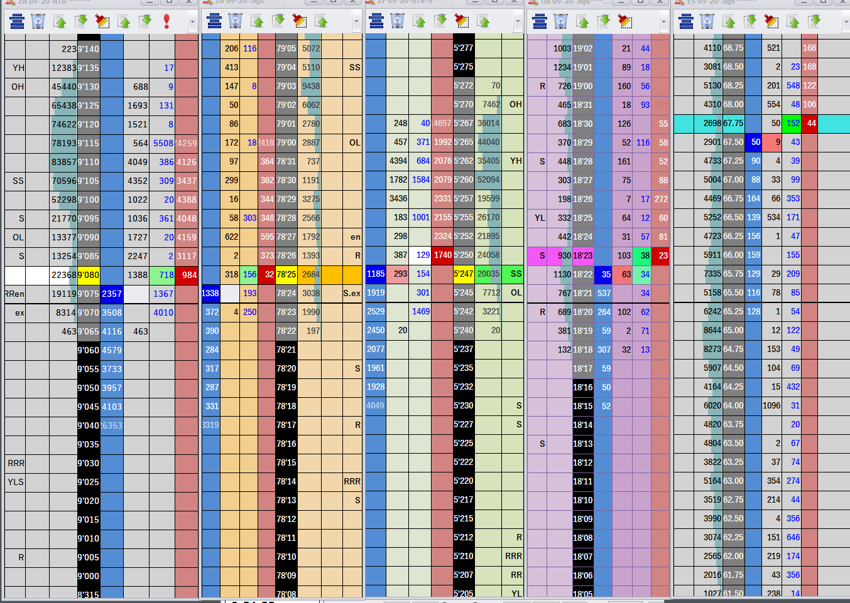This screenshot has height=603, width=850.
Task: Click green down-arrow icon in ZB toolbar
Action: click(278, 22)
